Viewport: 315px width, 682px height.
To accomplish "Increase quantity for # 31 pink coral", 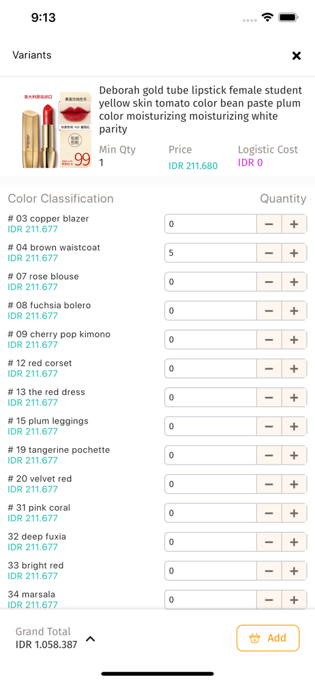I will [x=294, y=514].
